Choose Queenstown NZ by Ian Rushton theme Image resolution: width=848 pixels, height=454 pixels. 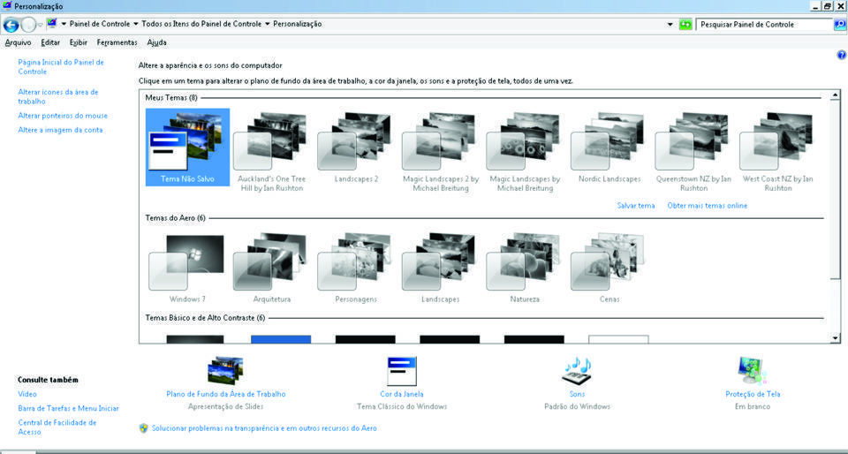point(694,153)
